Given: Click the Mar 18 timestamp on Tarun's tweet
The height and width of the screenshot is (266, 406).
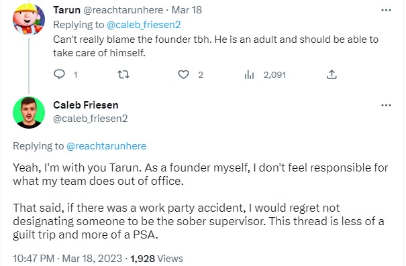Looking at the screenshot, I should coord(187,10).
